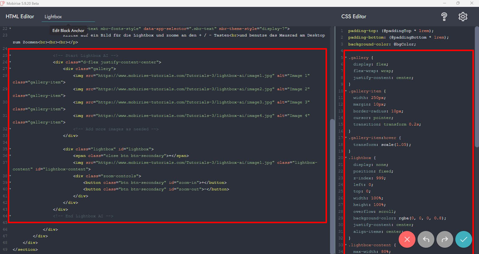Open the help question mark icon

444,17
